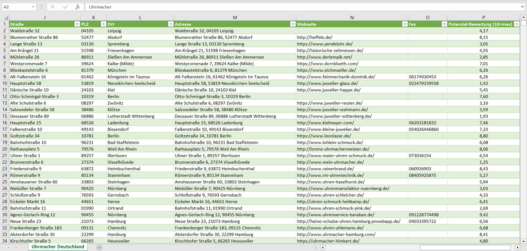527x251 pixels.
Task: Click the http://heffels.de/ website cell
Action: tap(314, 37)
